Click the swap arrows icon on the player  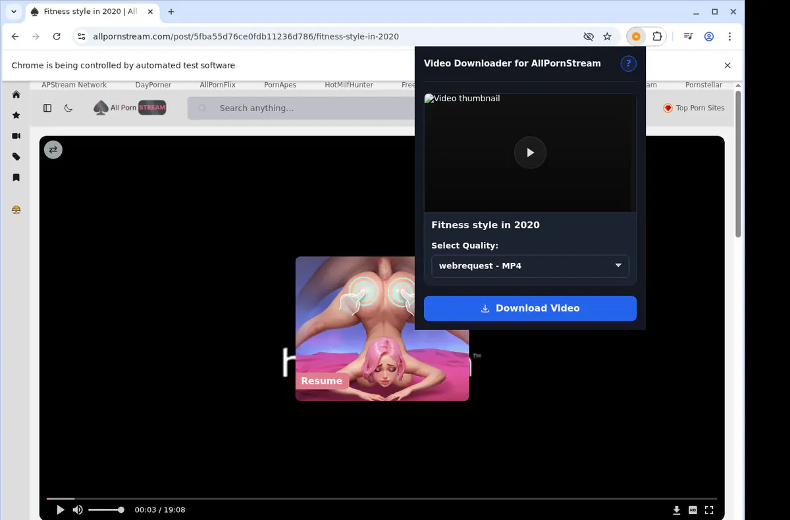(53, 150)
